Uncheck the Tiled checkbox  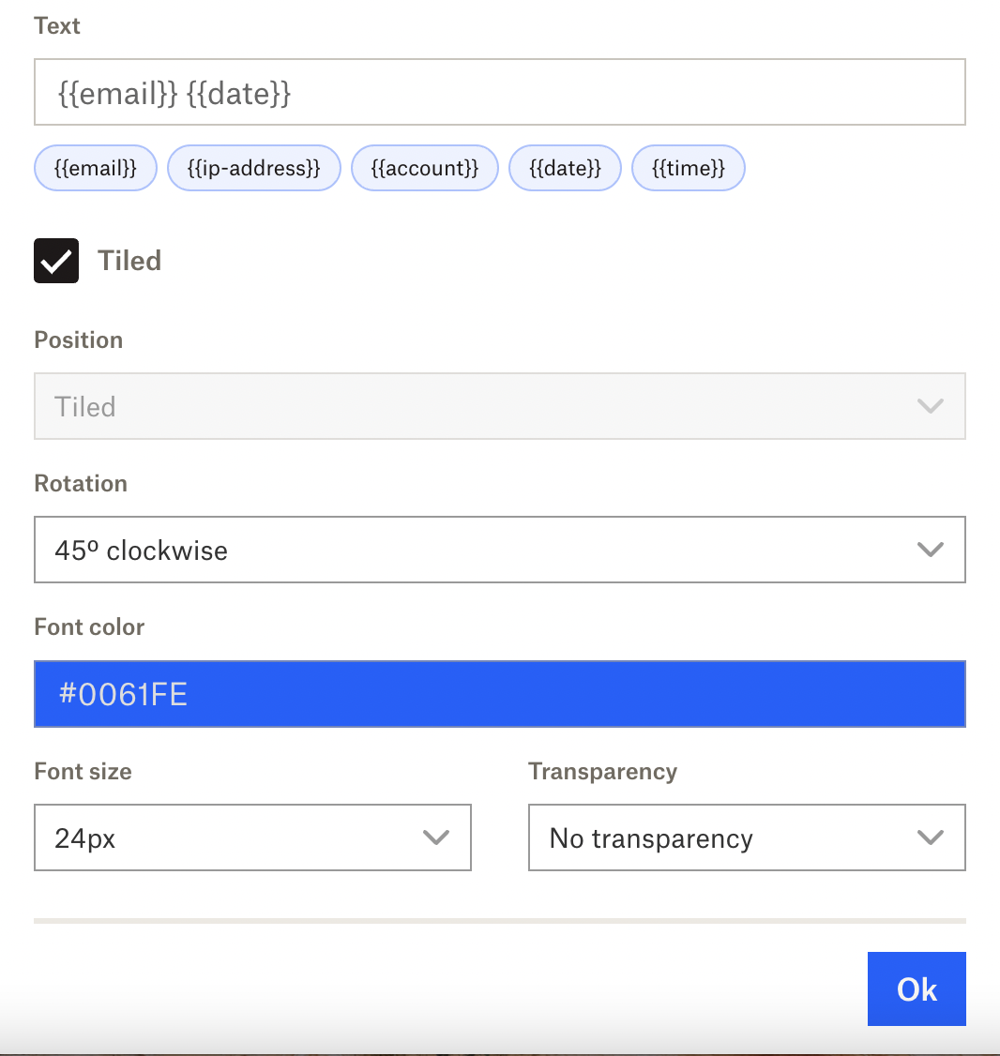click(x=56, y=261)
